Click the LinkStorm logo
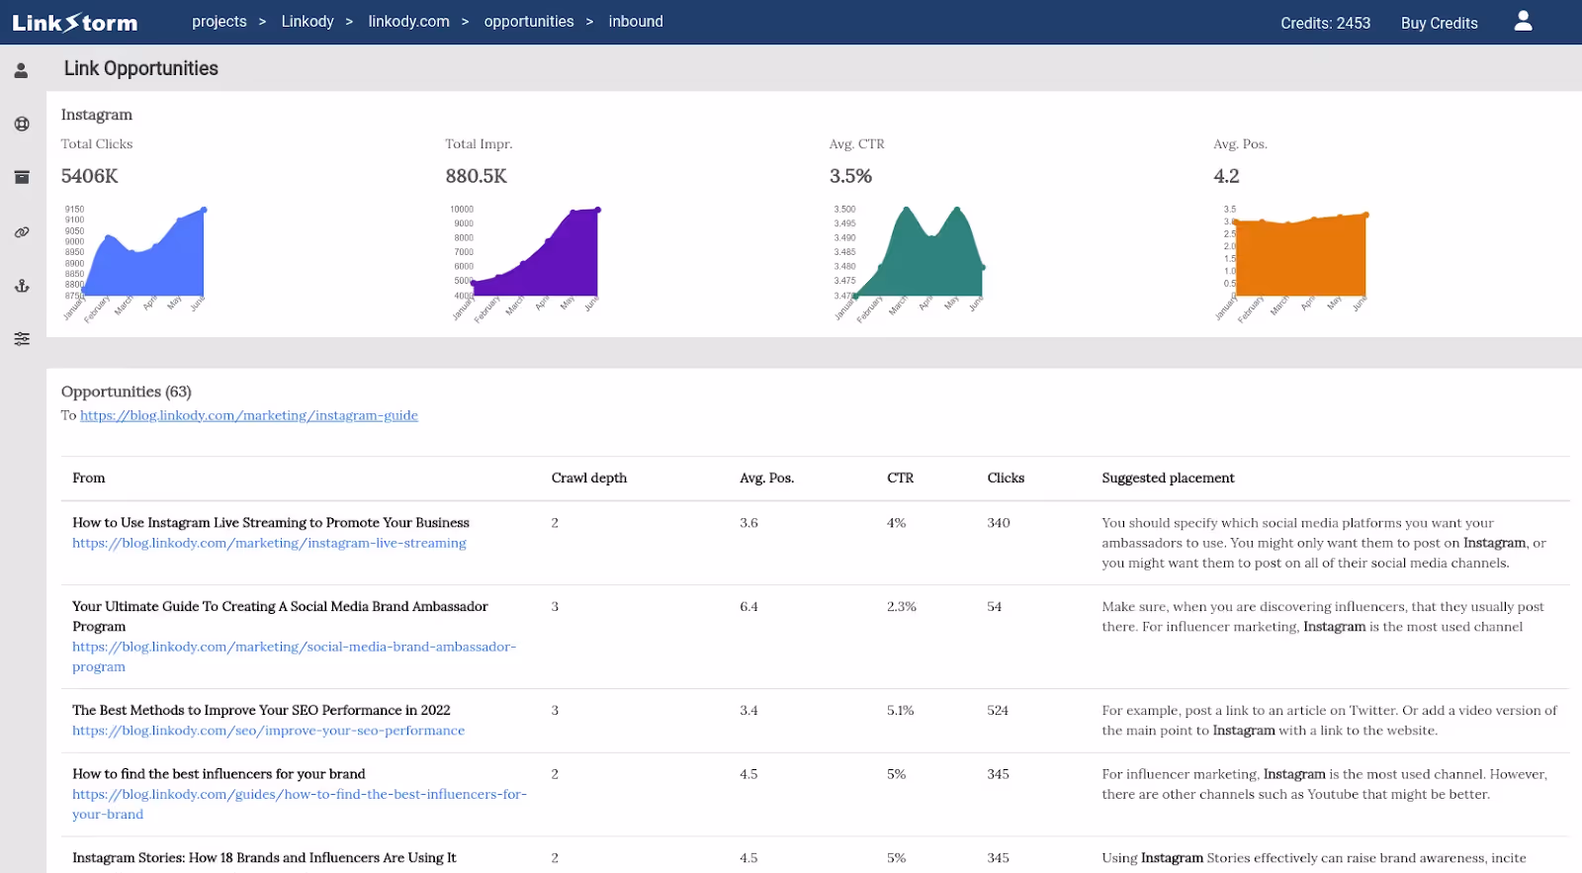Viewport: 1582px width, 873px height. 75,23
